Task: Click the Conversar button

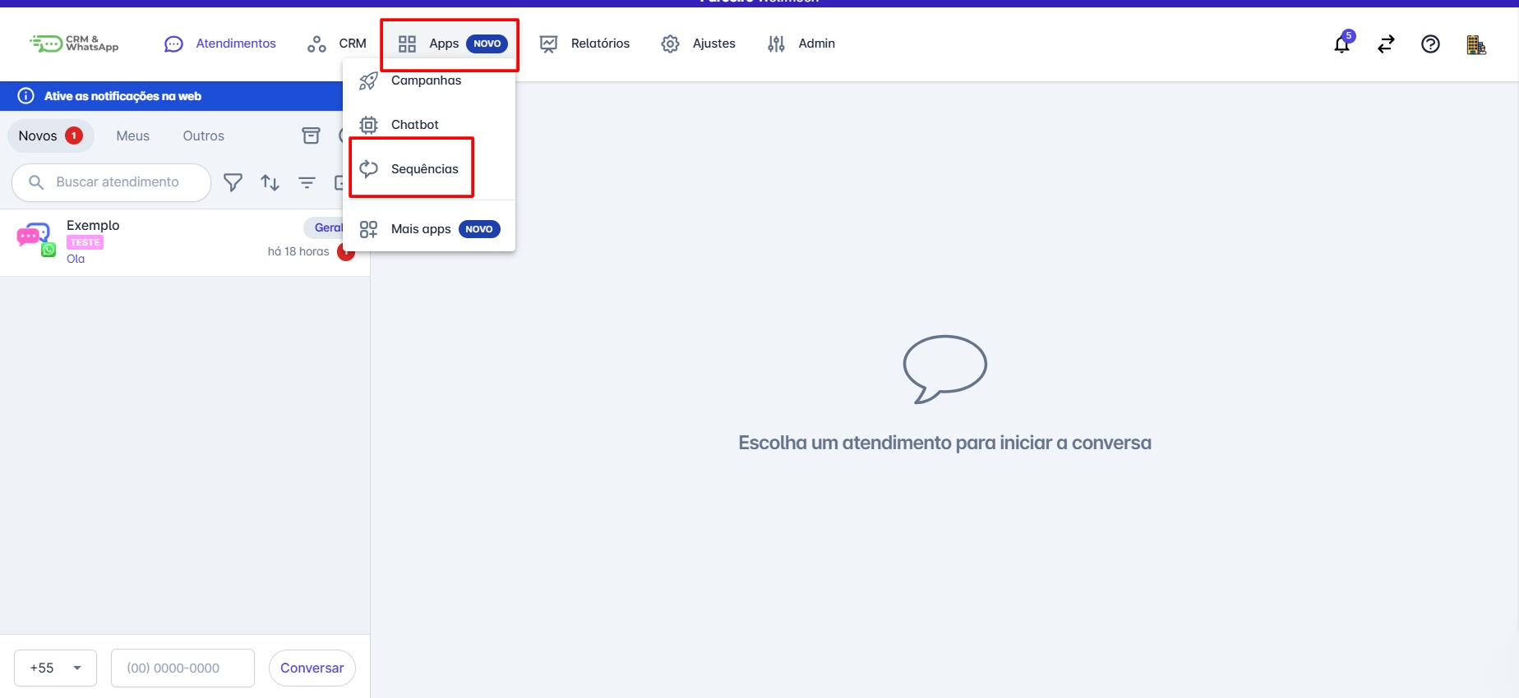Action: pos(312,668)
